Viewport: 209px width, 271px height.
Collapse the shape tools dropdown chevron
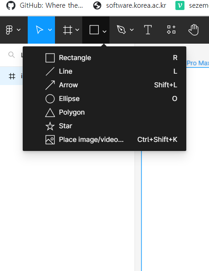104,31
